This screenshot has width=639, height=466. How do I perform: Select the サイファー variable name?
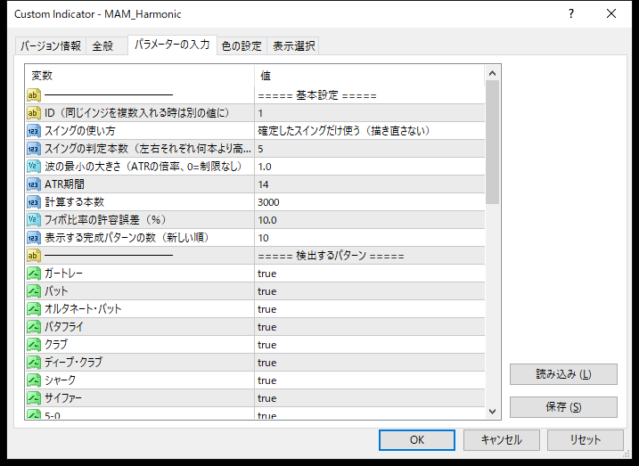point(62,398)
